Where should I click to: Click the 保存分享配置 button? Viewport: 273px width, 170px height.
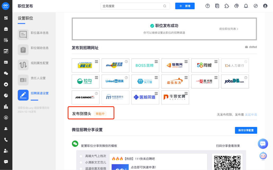(x=246, y=130)
